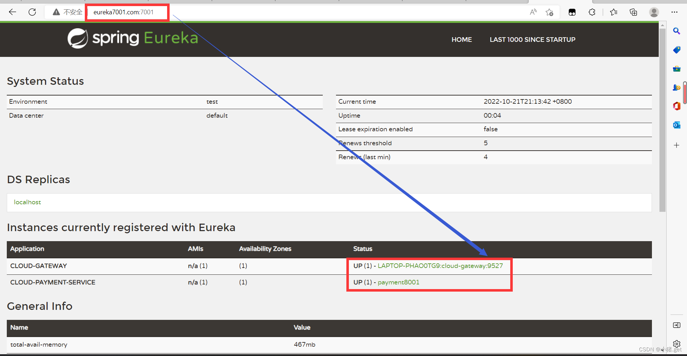Add a new sidebar app with plus
The height and width of the screenshot is (356, 687).
(677, 145)
